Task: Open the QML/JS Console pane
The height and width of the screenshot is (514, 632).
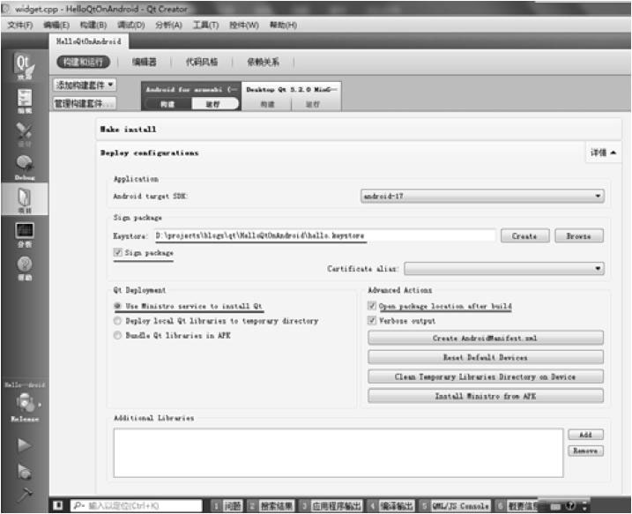Action: [x=455, y=505]
